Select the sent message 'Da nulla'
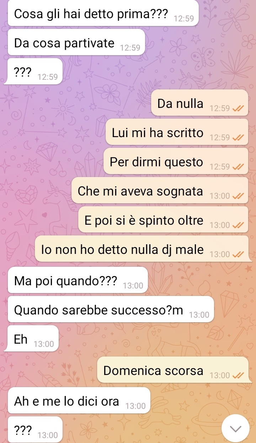 tap(199, 103)
